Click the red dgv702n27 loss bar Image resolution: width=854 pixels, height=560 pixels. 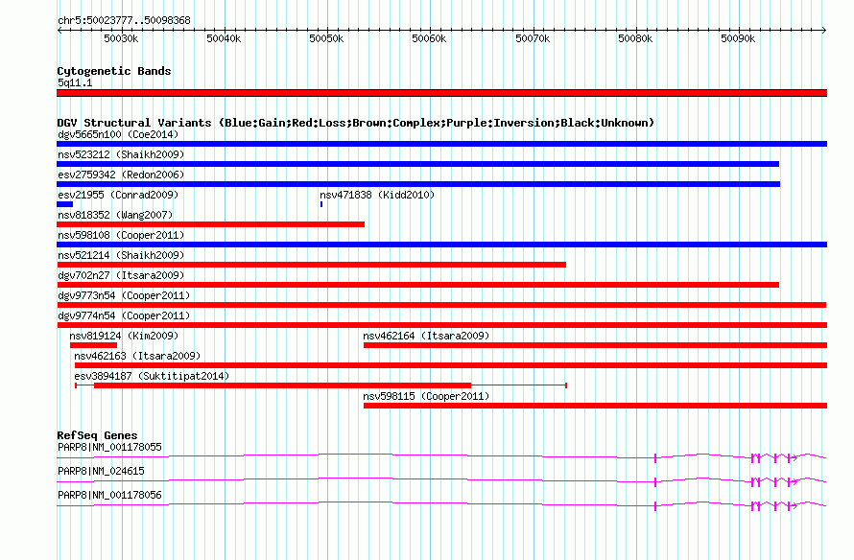(x=417, y=285)
